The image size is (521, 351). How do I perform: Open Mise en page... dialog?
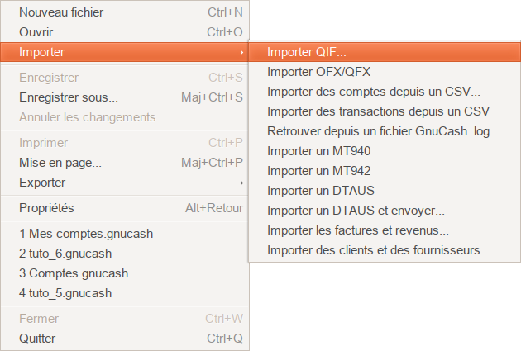click(x=60, y=163)
